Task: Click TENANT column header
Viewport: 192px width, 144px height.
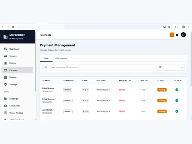Action: point(46,81)
